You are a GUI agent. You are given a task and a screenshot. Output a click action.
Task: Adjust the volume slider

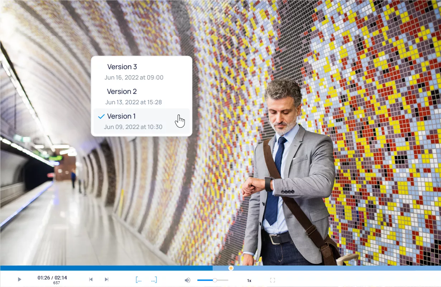212,280
